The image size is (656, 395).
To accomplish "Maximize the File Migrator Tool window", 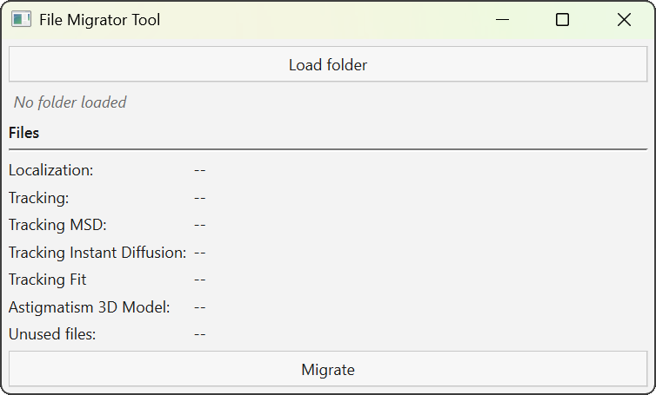I will (562, 20).
